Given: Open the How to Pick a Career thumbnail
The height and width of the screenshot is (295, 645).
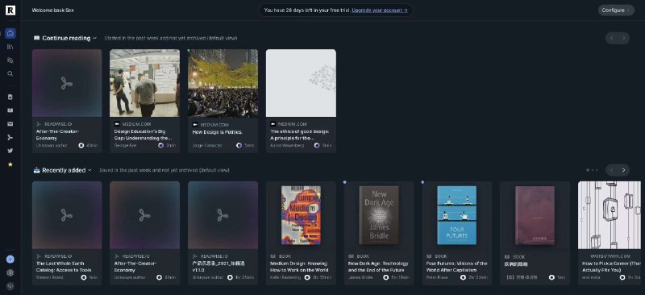Looking at the screenshot, I should pos(610,215).
